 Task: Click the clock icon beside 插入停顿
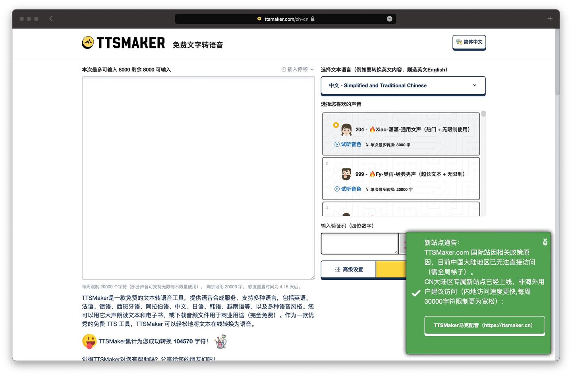point(283,69)
